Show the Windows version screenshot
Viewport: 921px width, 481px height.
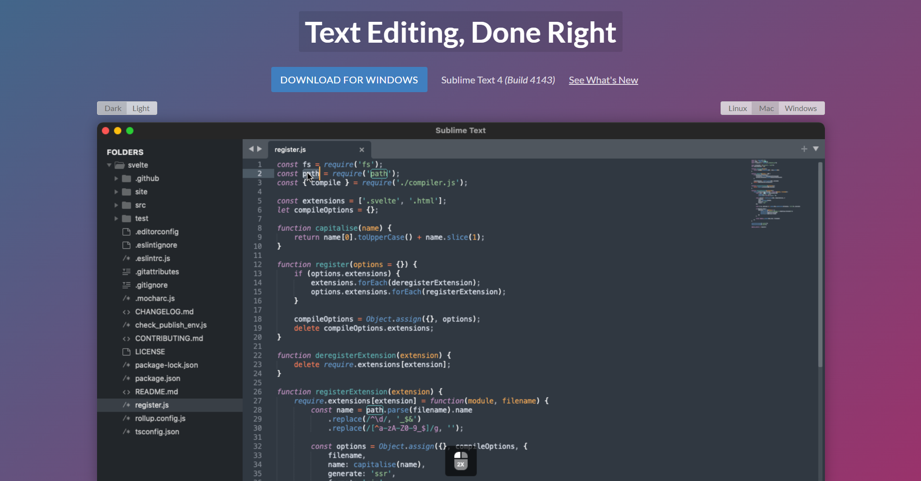801,108
